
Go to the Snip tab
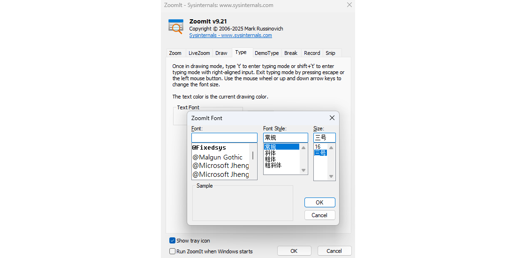click(x=331, y=53)
